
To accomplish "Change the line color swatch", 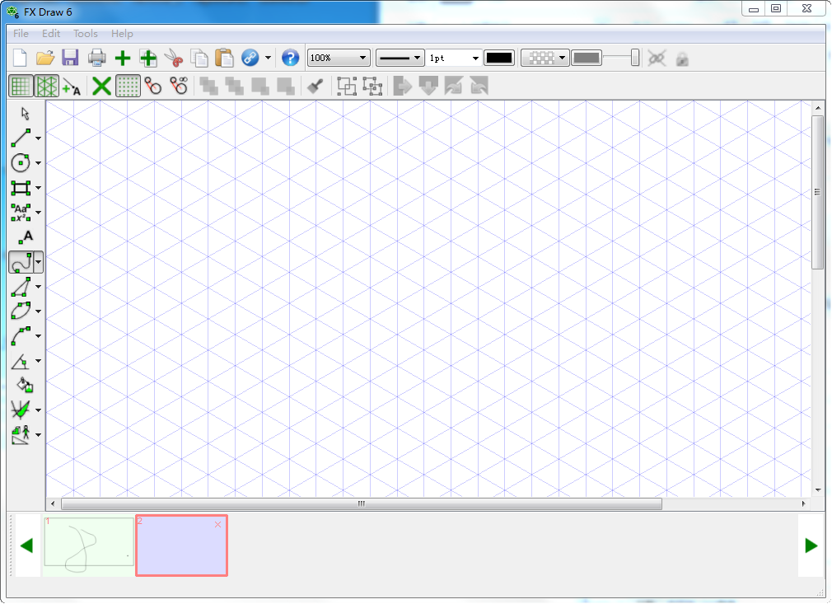I will click(x=498, y=58).
